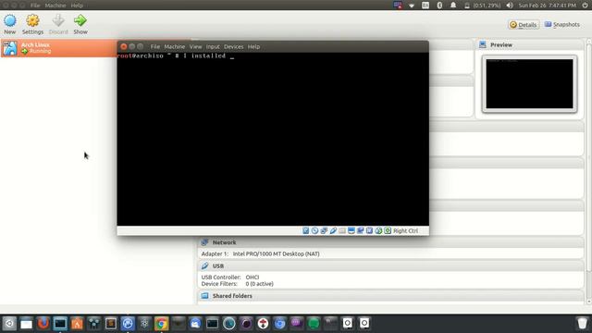
Task: Click the Intel PRO/1000 MT Desktop adapter text
Action: [276, 253]
